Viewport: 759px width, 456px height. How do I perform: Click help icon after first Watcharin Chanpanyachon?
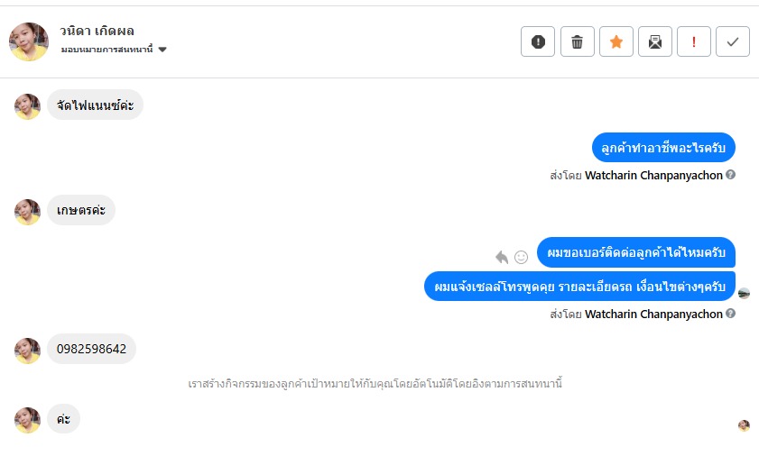pos(731,175)
